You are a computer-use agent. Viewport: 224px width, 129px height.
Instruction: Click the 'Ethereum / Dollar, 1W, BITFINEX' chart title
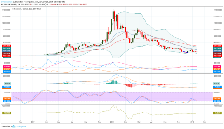[x=26, y=9]
